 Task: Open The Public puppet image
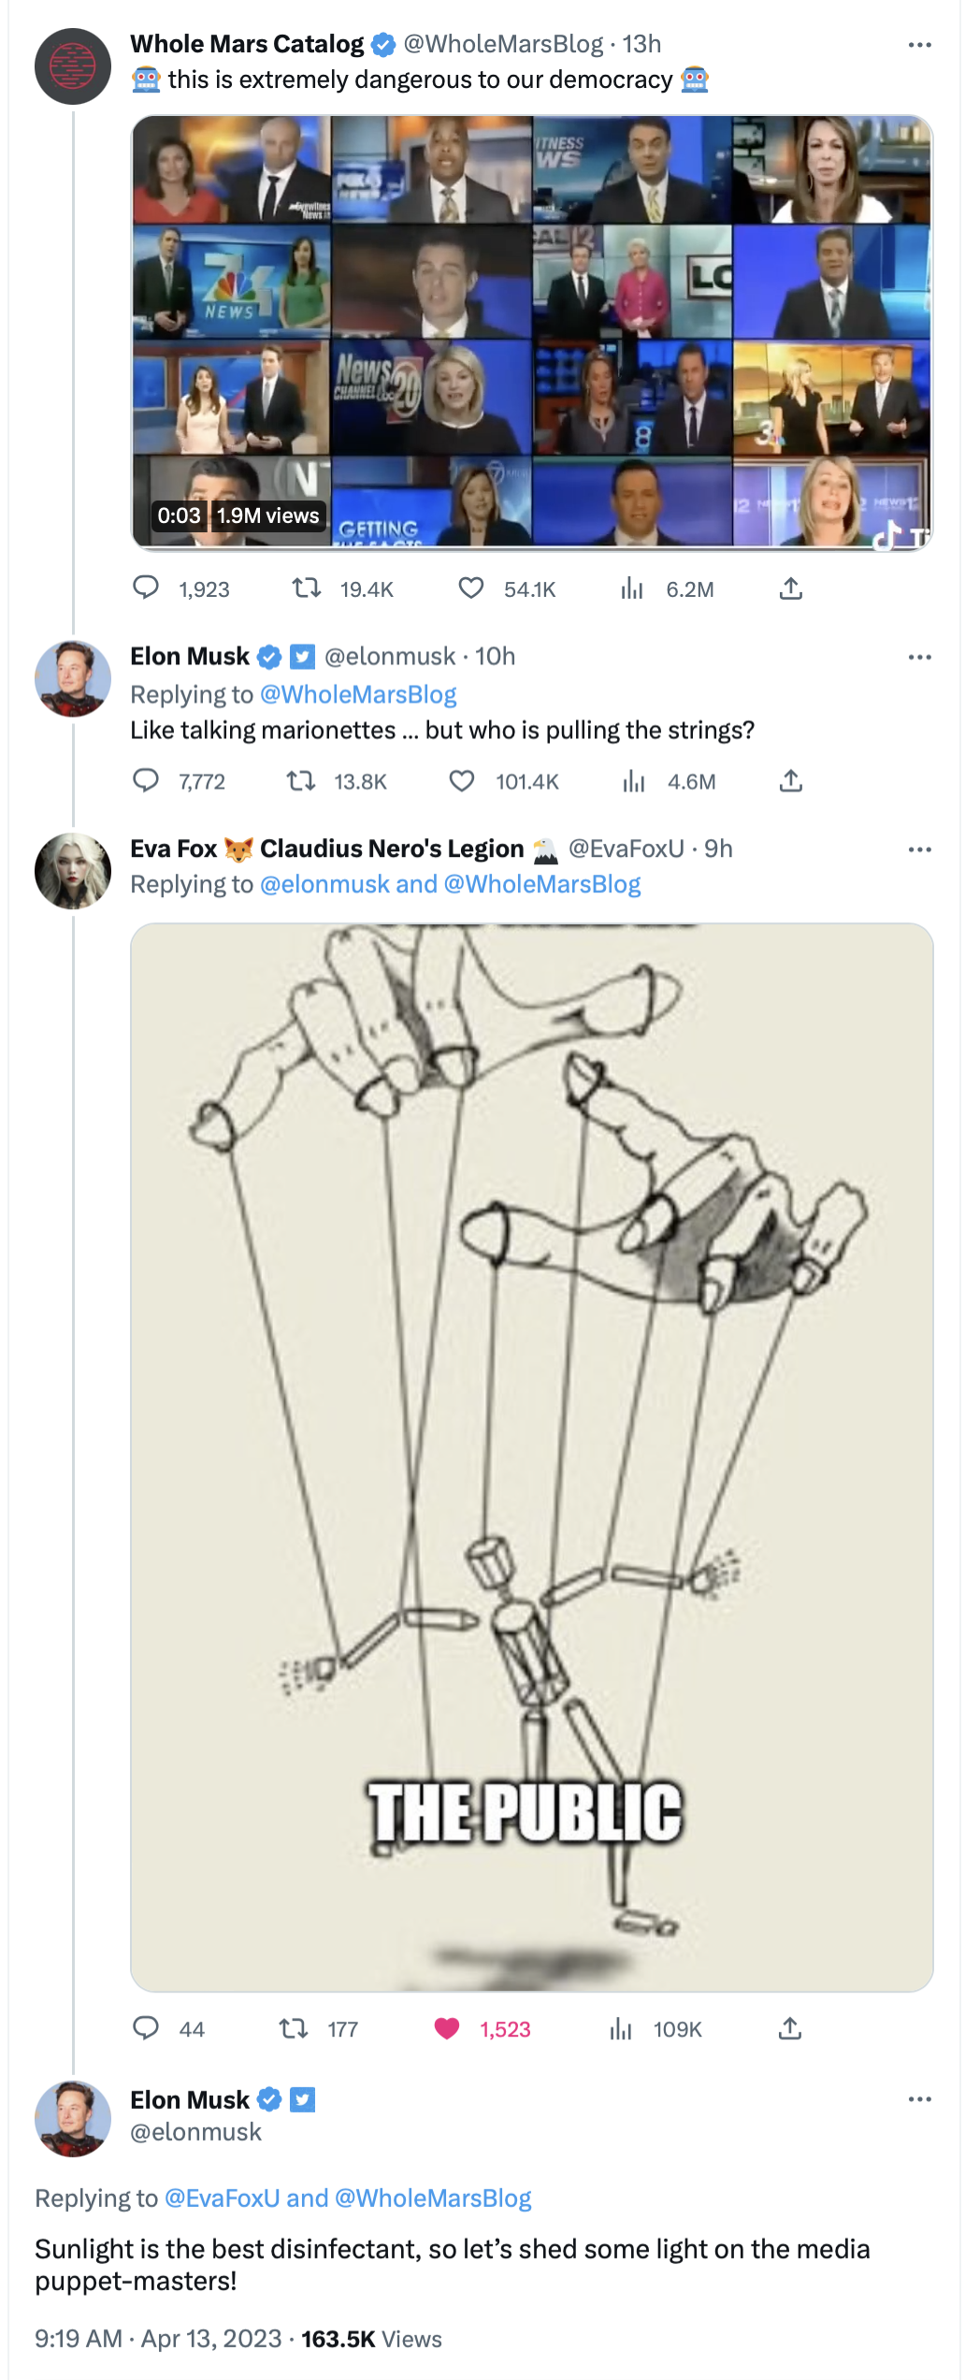532,1457
